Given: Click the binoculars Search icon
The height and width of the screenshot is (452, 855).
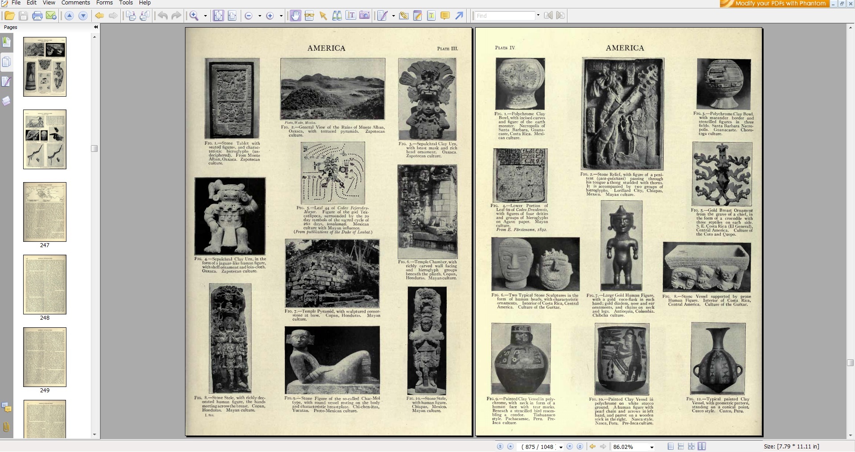Looking at the screenshot, I should 337,16.
